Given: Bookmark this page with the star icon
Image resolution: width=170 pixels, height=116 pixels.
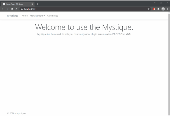Looking at the screenshot, I should (148, 9).
